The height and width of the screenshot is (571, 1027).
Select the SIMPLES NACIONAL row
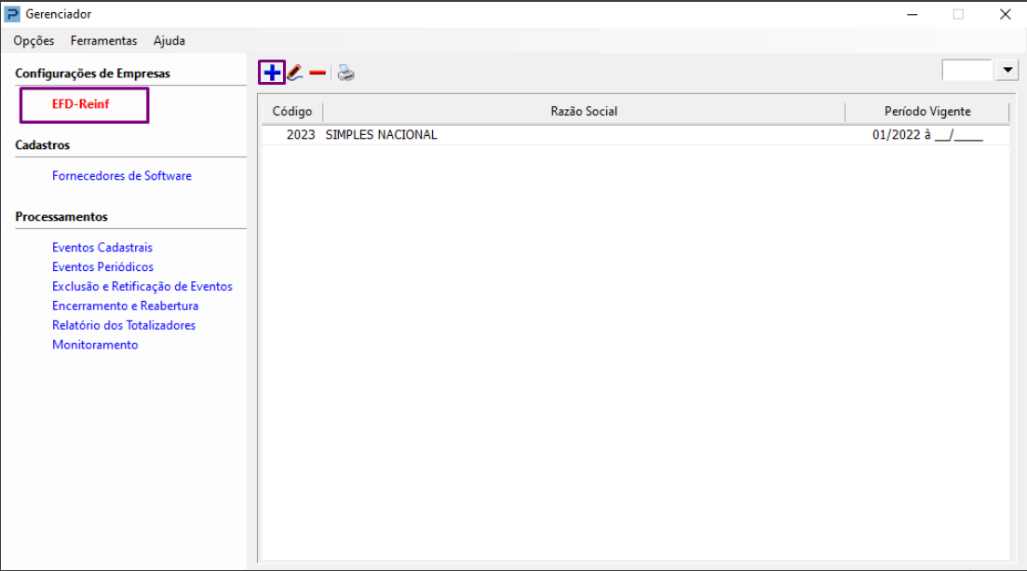click(635, 135)
